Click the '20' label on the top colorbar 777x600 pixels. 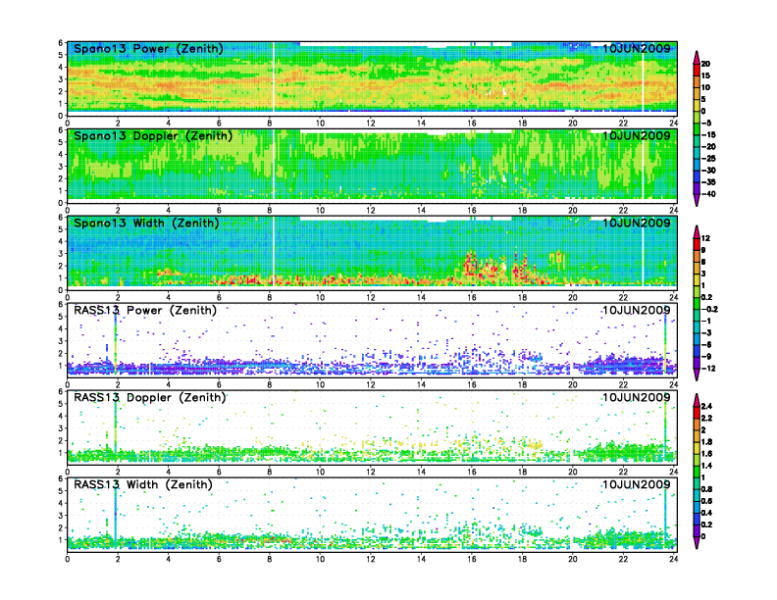[x=705, y=64]
